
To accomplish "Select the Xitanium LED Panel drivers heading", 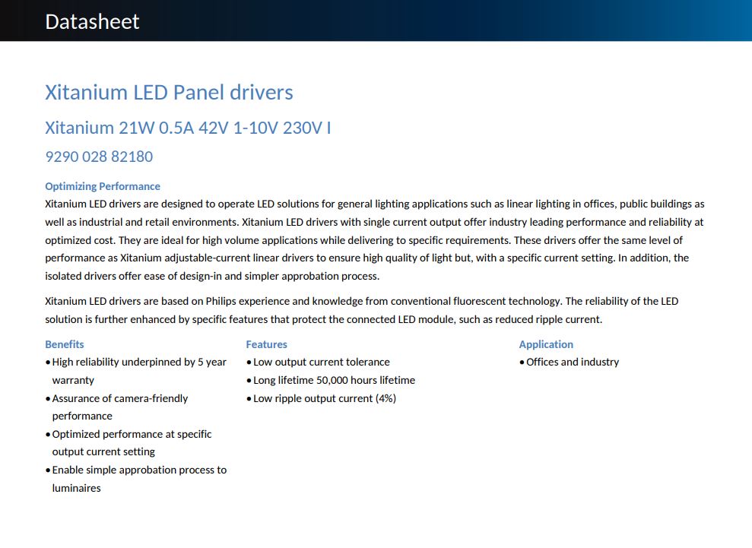I will (x=169, y=92).
